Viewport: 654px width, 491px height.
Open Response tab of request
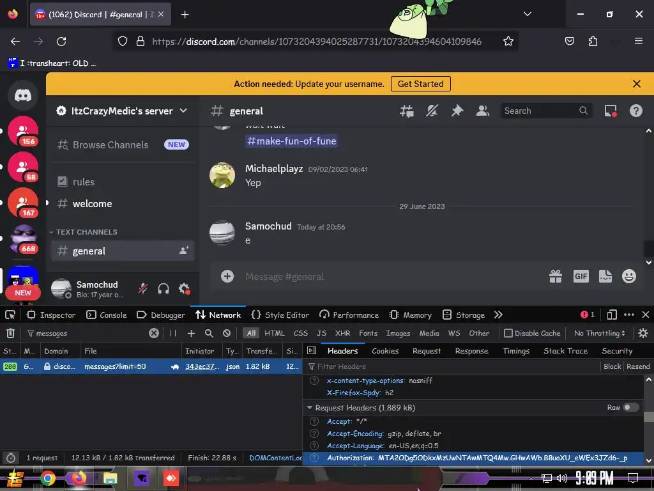click(471, 351)
